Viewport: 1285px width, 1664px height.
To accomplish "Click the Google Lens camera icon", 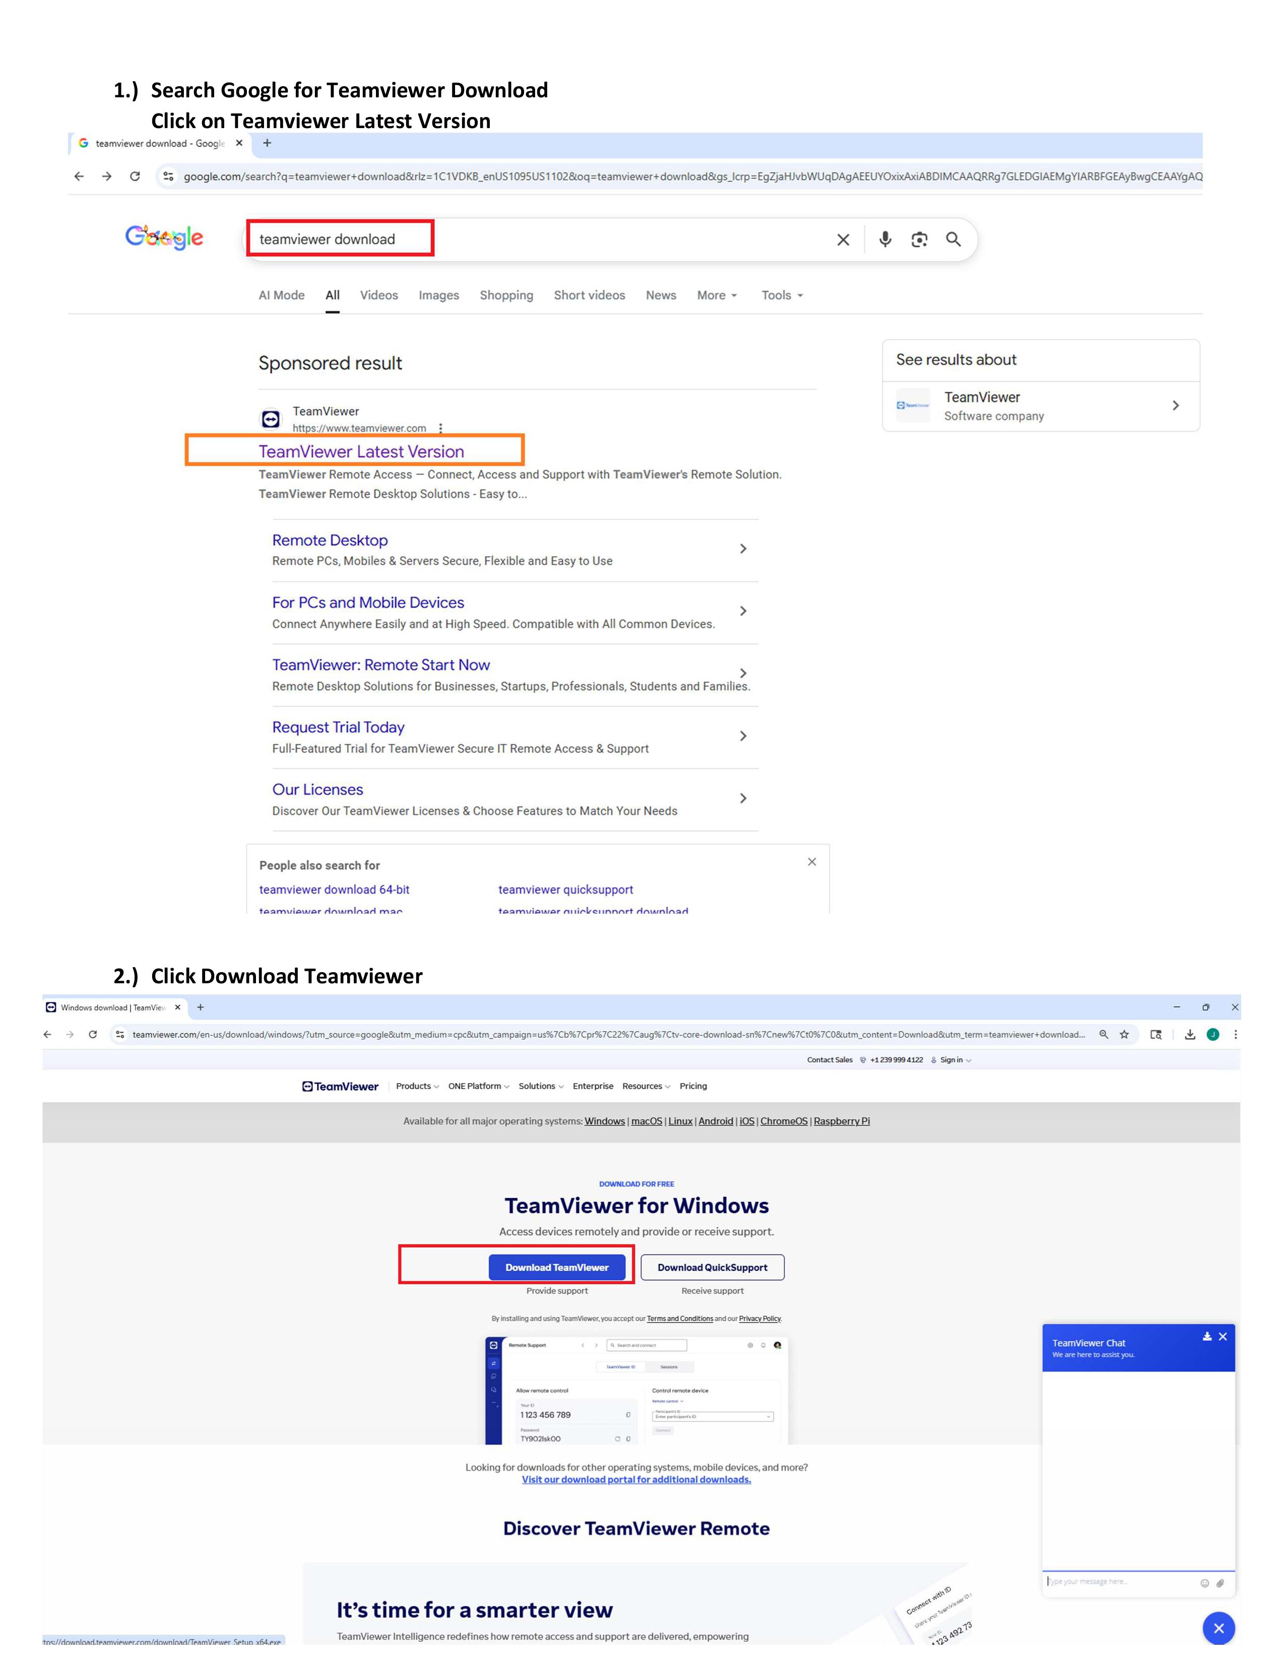I will 919,239.
